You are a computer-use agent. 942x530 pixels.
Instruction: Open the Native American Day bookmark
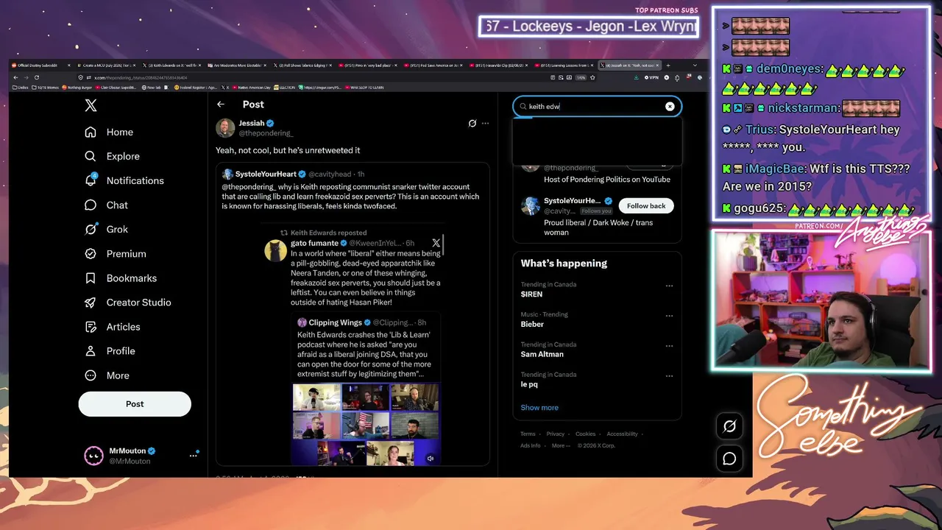(x=249, y=88)
